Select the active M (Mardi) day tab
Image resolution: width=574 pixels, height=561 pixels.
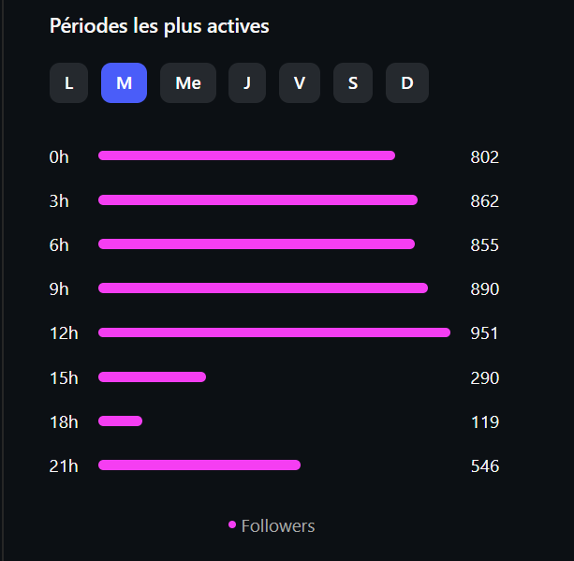point(125,82)
